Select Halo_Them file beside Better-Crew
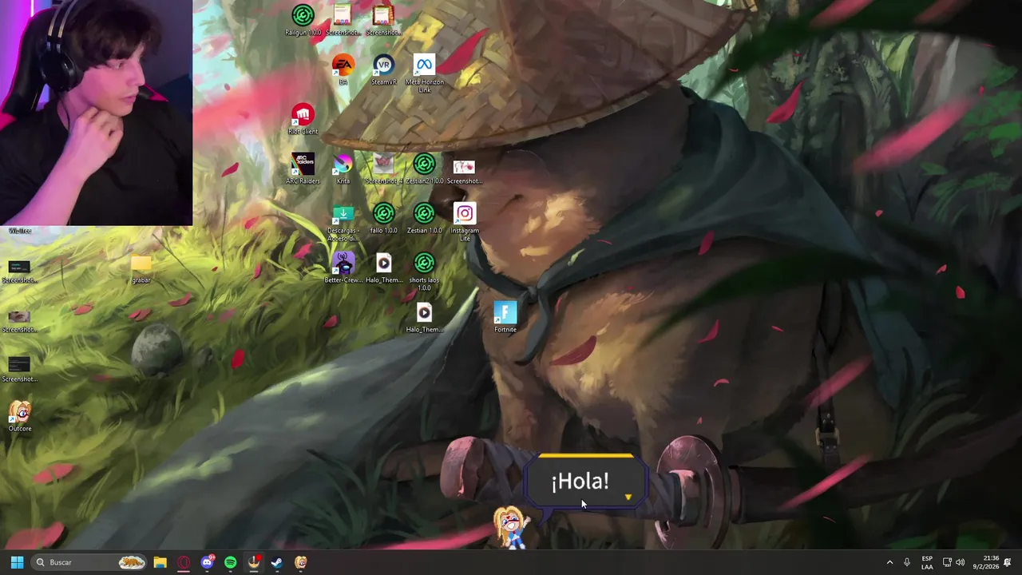Screen dimensions: 1022x575 click(x=383, y=268)
